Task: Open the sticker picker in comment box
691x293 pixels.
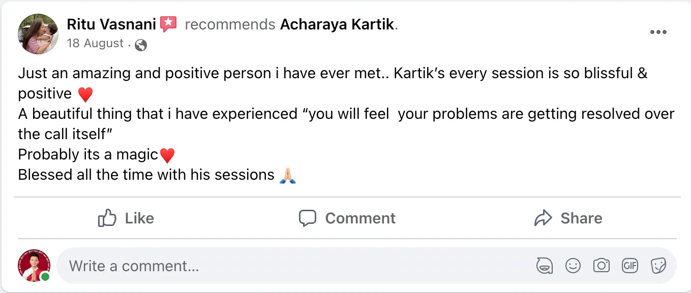Action: pos(658,266)
